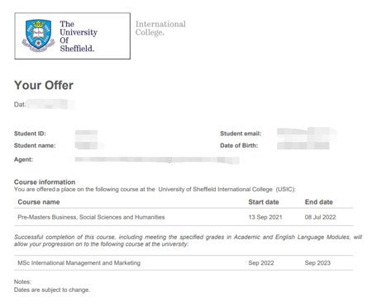Image resolution: width=372 pixels, height=306 pixels.
Task: Select the "Your Offer" heading
Action: pos(44,85)
